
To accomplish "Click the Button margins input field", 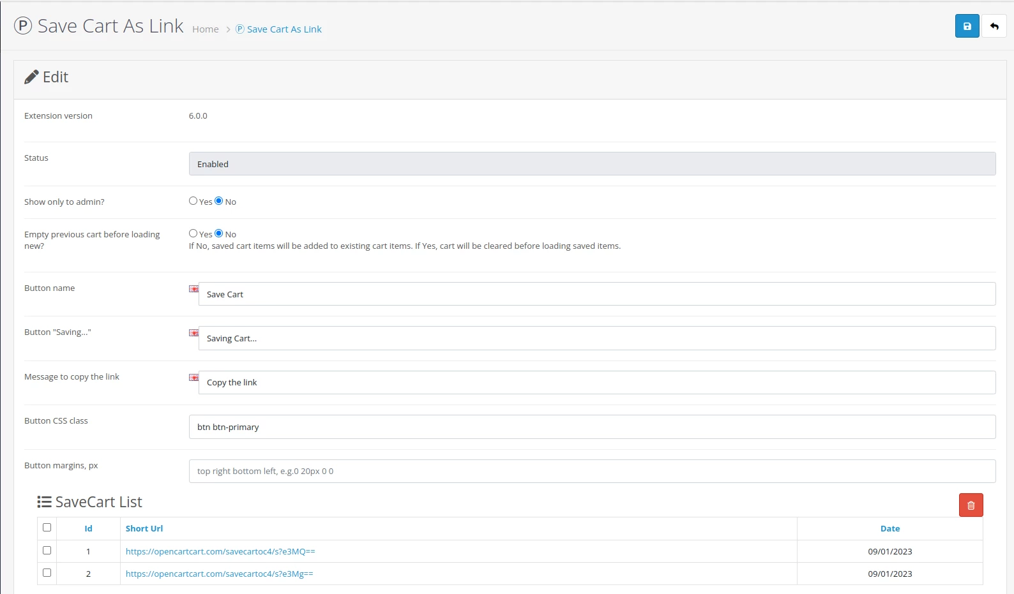I will click(x=591, y=471).
